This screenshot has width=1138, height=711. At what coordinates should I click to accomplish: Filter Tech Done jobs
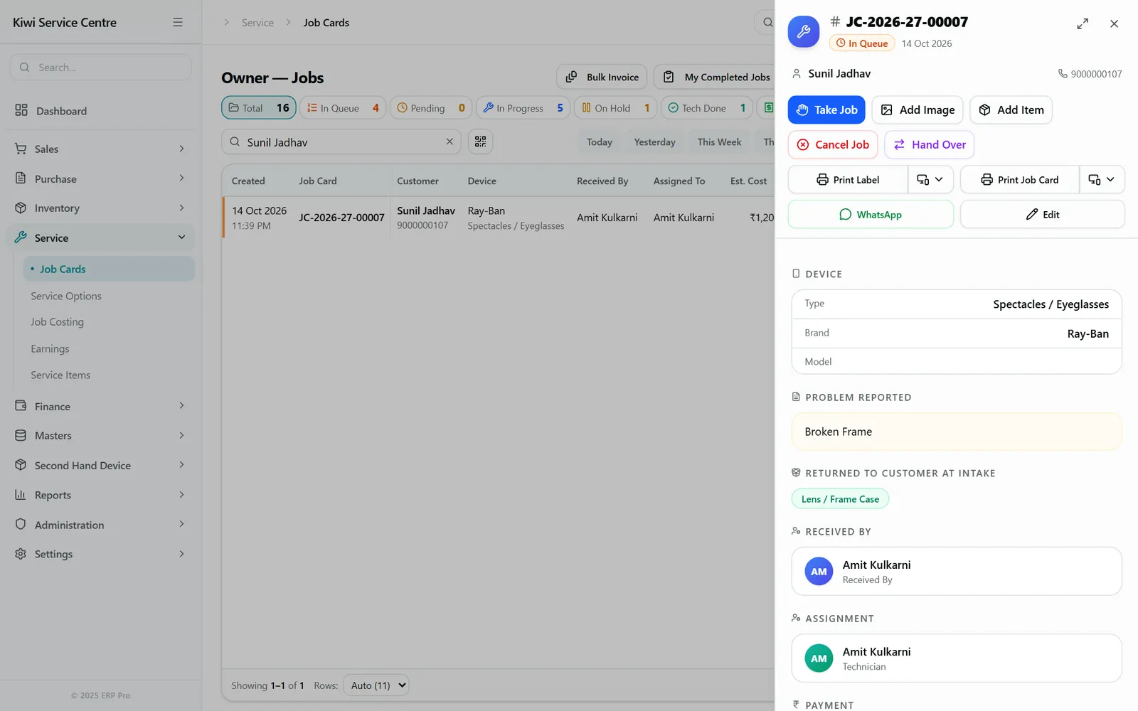pyautogui.click(x=707, y=107)
